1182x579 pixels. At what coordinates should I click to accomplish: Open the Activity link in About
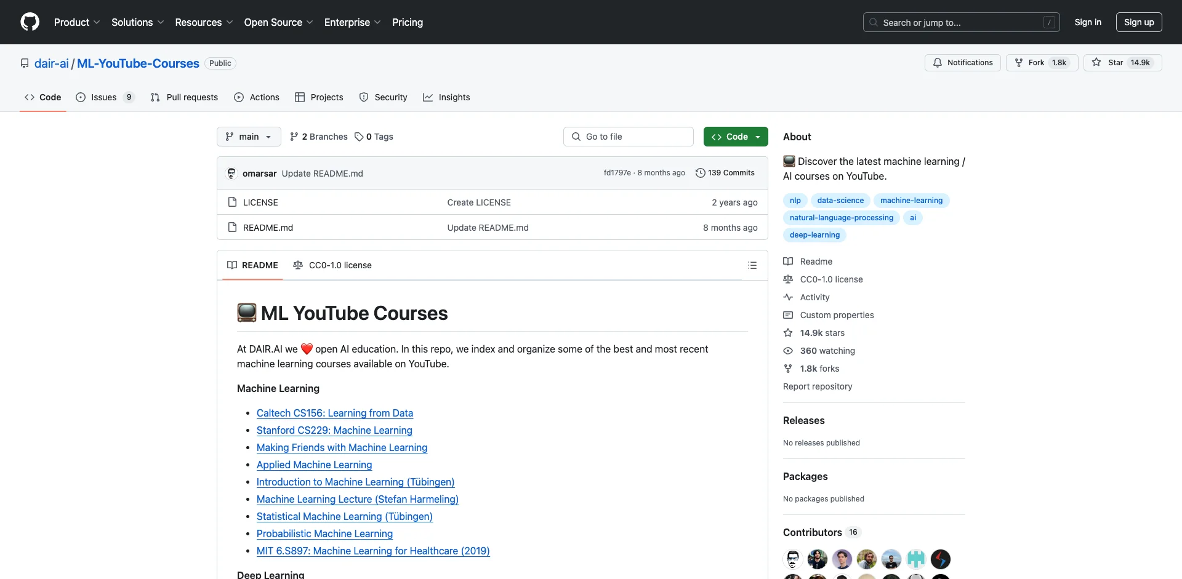point(807,297)
